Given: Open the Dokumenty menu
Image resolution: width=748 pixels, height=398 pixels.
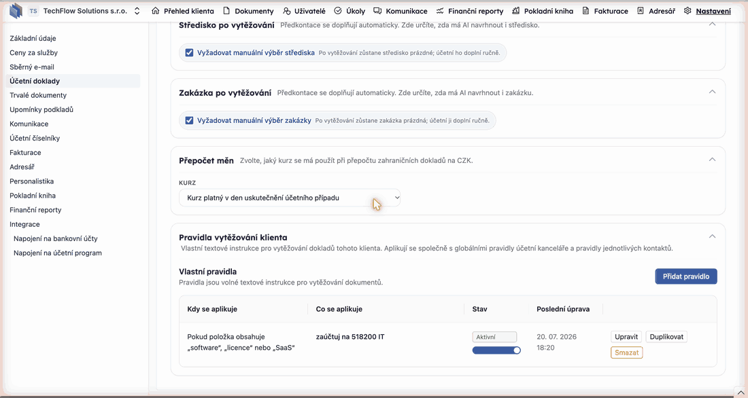Looking at the screenshot, I should (x=248, y=11).
